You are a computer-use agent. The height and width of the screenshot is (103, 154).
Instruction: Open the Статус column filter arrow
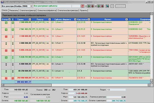click(x=10, y=19)
